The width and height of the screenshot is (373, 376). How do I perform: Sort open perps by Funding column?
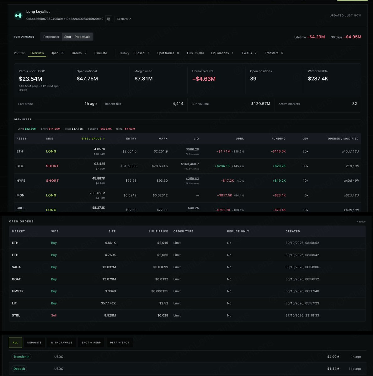[279, 138]
